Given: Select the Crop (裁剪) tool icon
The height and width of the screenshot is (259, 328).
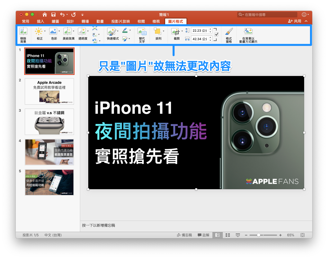Looking at the screenshot, I should [x=175, y=31].
